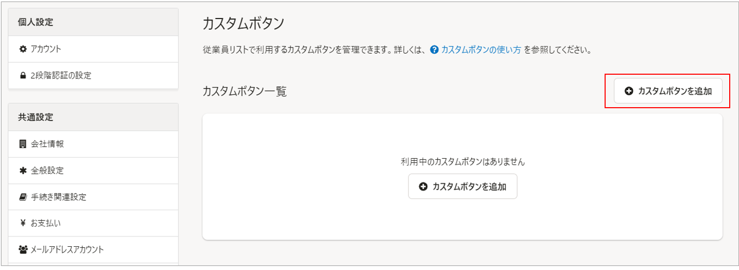Click the plus icon in the highlighted top-right button
739x270 pixels.
pyautogui.click(x=628, y=91)
